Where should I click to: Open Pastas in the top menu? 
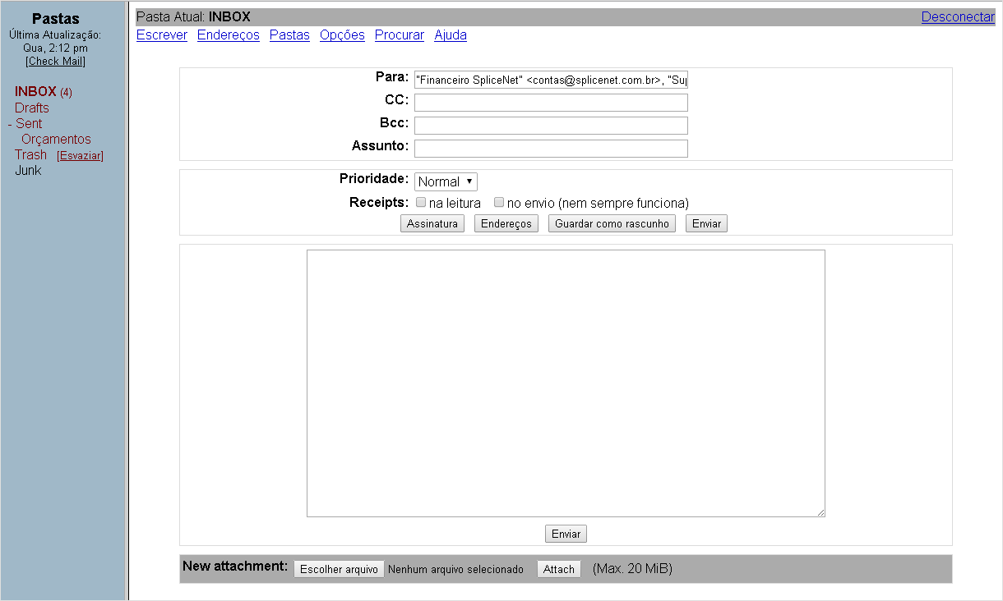pos(289,35)
